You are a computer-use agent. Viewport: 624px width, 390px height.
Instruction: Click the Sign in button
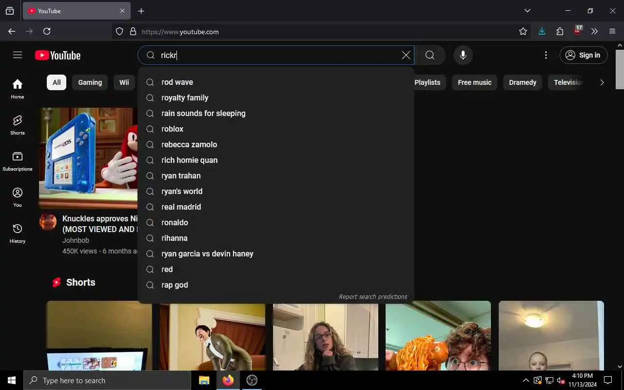tap(584, 55)
